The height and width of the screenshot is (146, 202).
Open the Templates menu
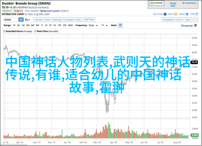(x=168, y=20)
